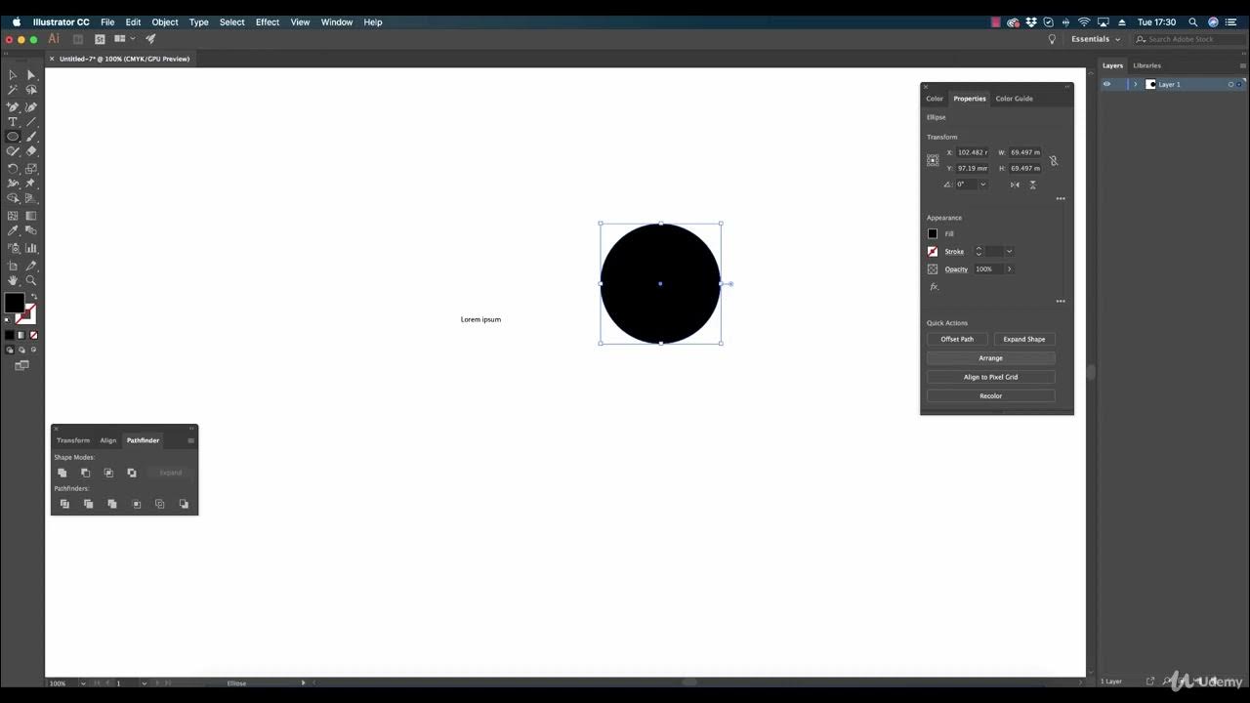This screenshot has height=703, width=1250.
Task: Flip the ellipse vertically in Transform
Action: point(1032,185)
